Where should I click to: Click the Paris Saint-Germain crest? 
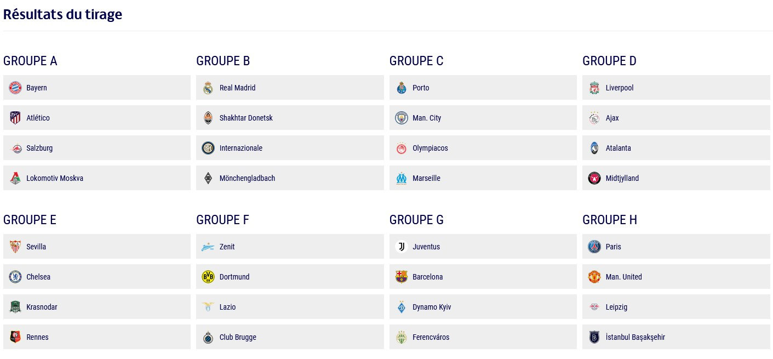(594, 247)
